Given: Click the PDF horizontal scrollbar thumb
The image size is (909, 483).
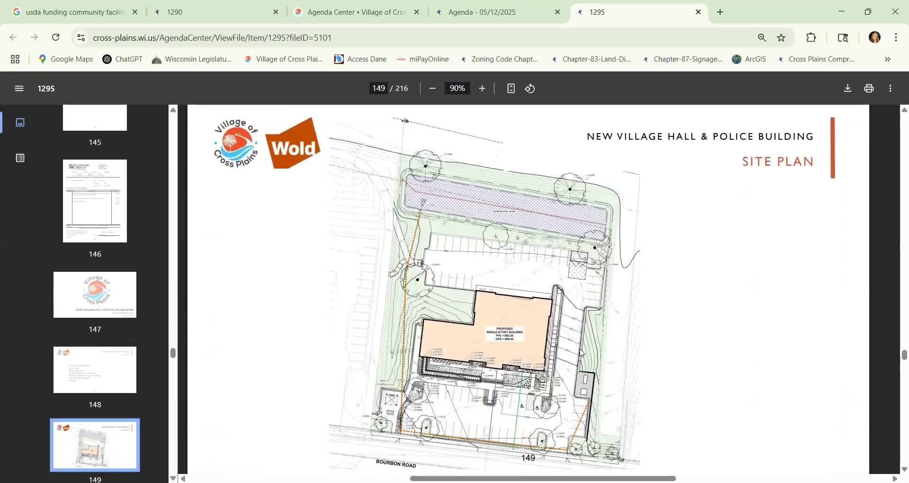Looking at the screenshot, I should pos(543,478).
